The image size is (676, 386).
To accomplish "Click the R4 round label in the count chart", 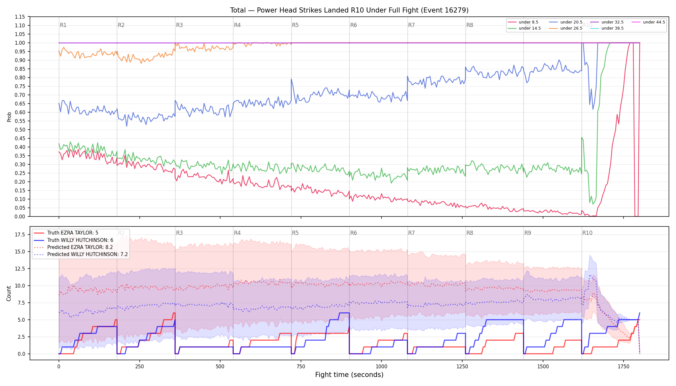I will point(237,233).
